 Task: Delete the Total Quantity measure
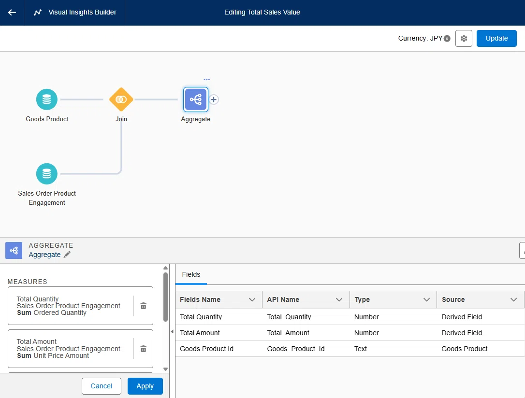tap(143, 306)
